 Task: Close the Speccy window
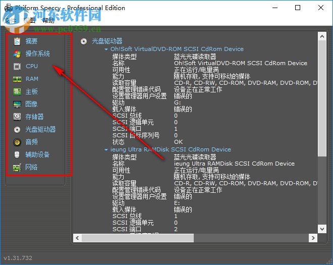[321, 8]
